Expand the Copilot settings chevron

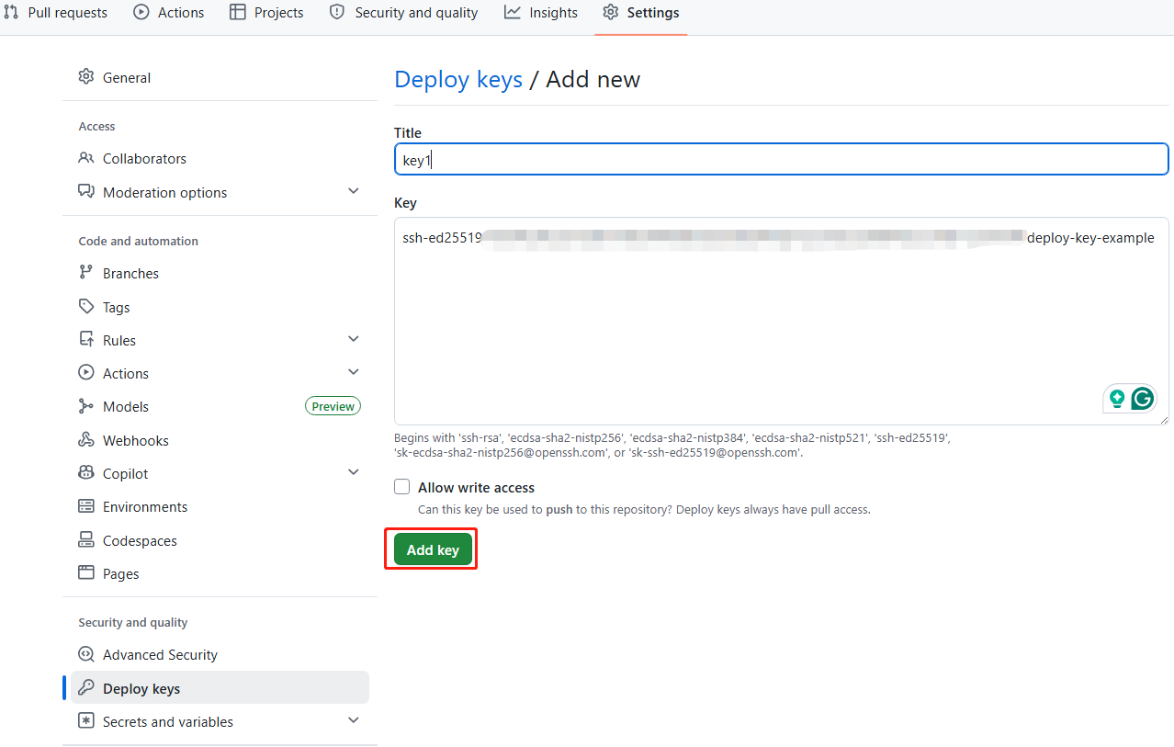pyautogui.click(x=354, y=472)
